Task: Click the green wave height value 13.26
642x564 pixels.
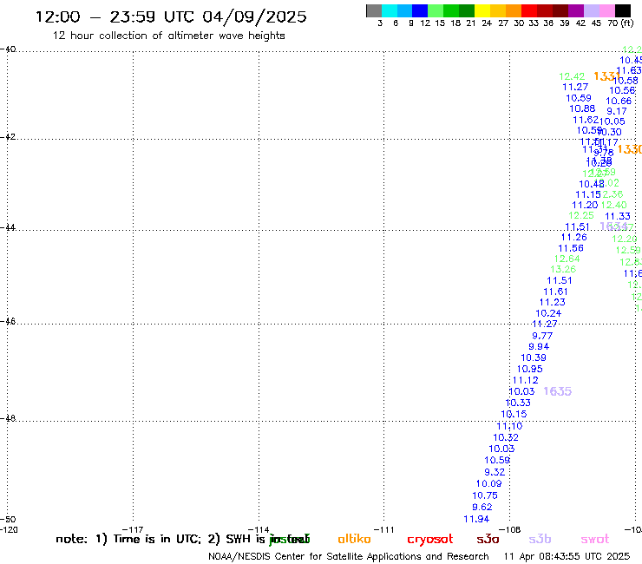Action: (x=563, y=269)
